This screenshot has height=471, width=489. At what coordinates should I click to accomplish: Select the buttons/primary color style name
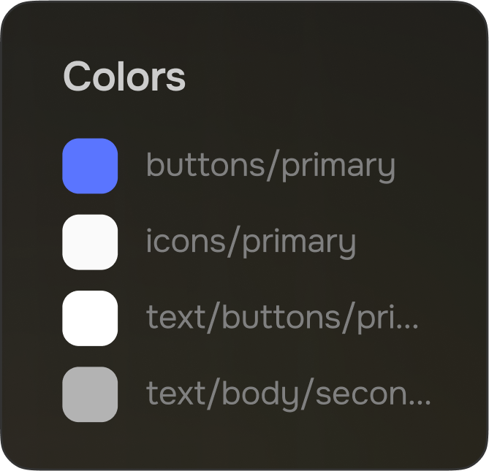pyautogui.click(x=270, y=166)
